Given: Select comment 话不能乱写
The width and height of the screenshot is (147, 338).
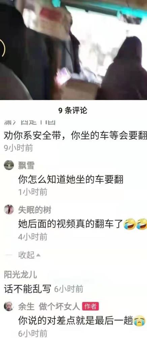Looking at the screenshot, I should (x=28, y=289).
